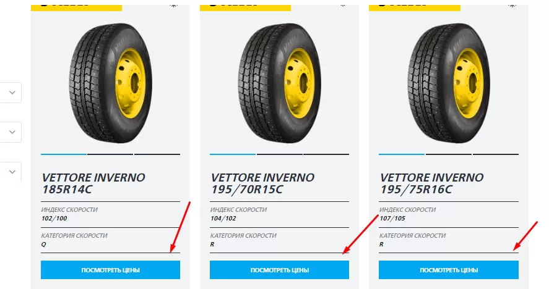The height and width of the screenshot is (289, 549).
Task: Open the Vettore Inverno 185R14C title link
Action: click(93, 183)
